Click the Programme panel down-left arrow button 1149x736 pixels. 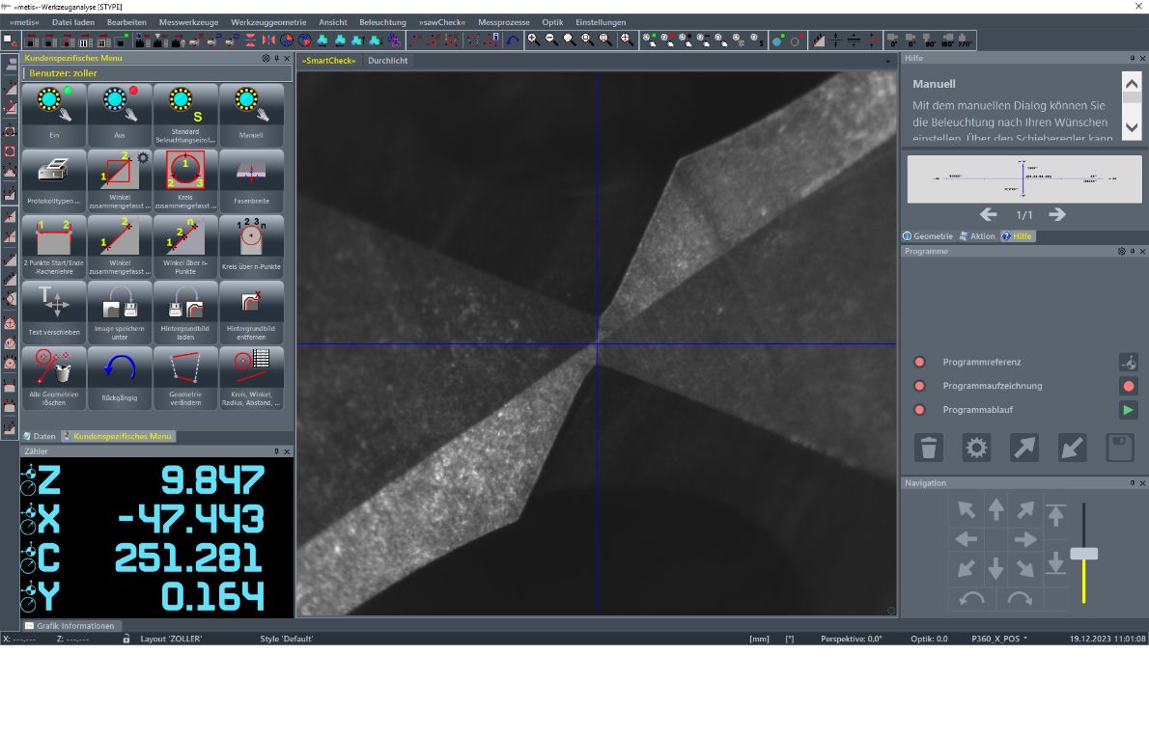(1072, 448)
